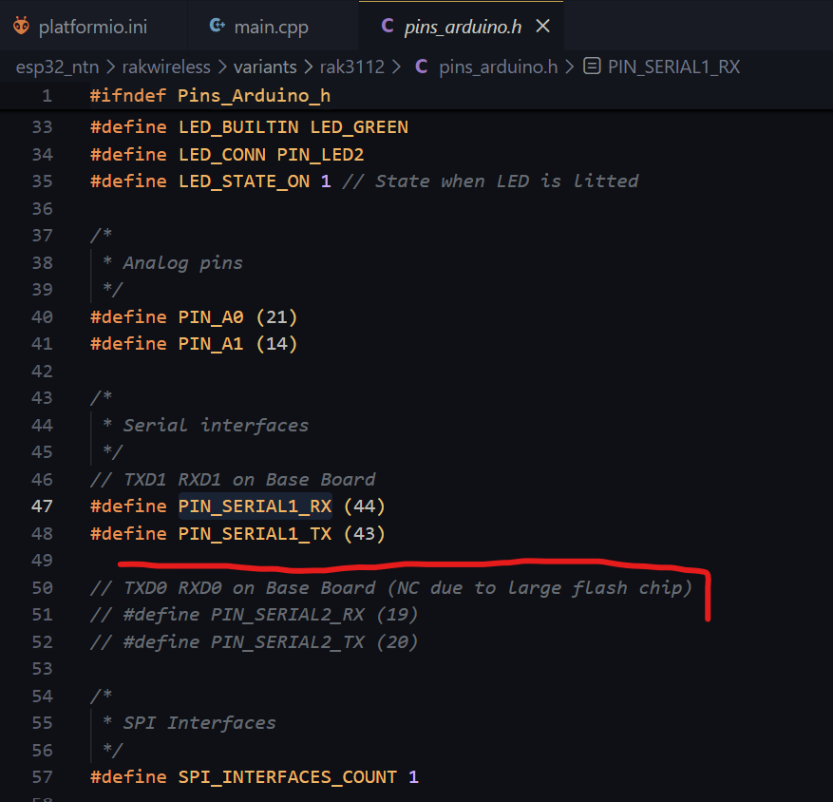
Task: Switch to the platformio.ini tab
Action: 92,27
